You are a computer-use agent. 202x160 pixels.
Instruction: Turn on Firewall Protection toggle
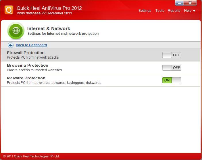pyautogui.click(x=172, y=55)
